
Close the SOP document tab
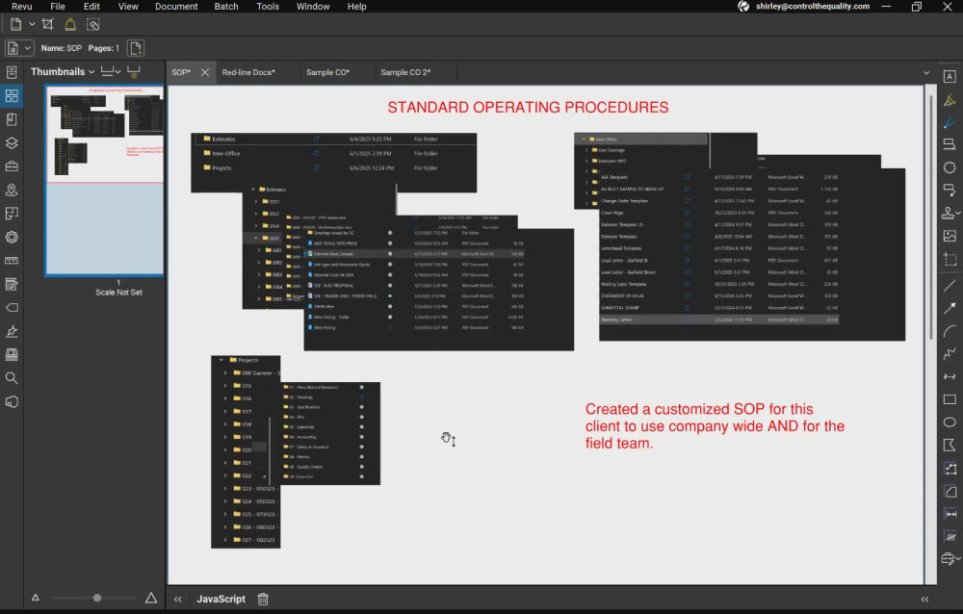coord(205,72)
